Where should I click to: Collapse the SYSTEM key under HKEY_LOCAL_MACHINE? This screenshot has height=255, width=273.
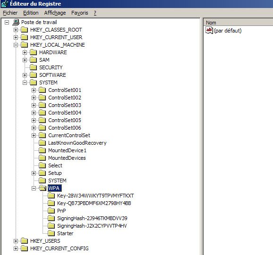click(25, 82)
